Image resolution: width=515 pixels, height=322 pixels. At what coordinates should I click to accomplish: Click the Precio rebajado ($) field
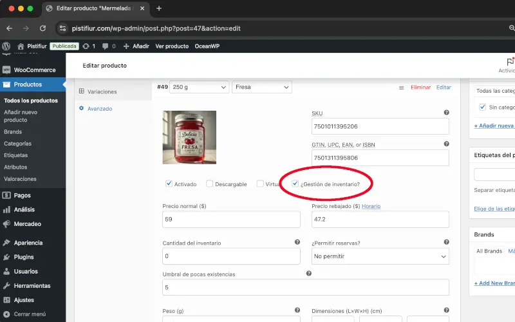tap(380, 219)
